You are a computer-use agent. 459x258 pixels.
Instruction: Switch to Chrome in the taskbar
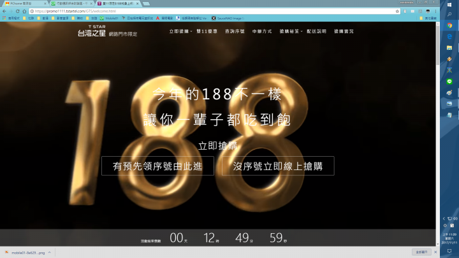[x=449, y=25]
